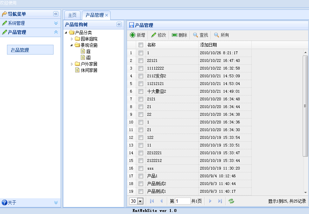Expand the 户外家居 tree node
Image resolution: width=309 pixels, height=214 pixels.
72,64
